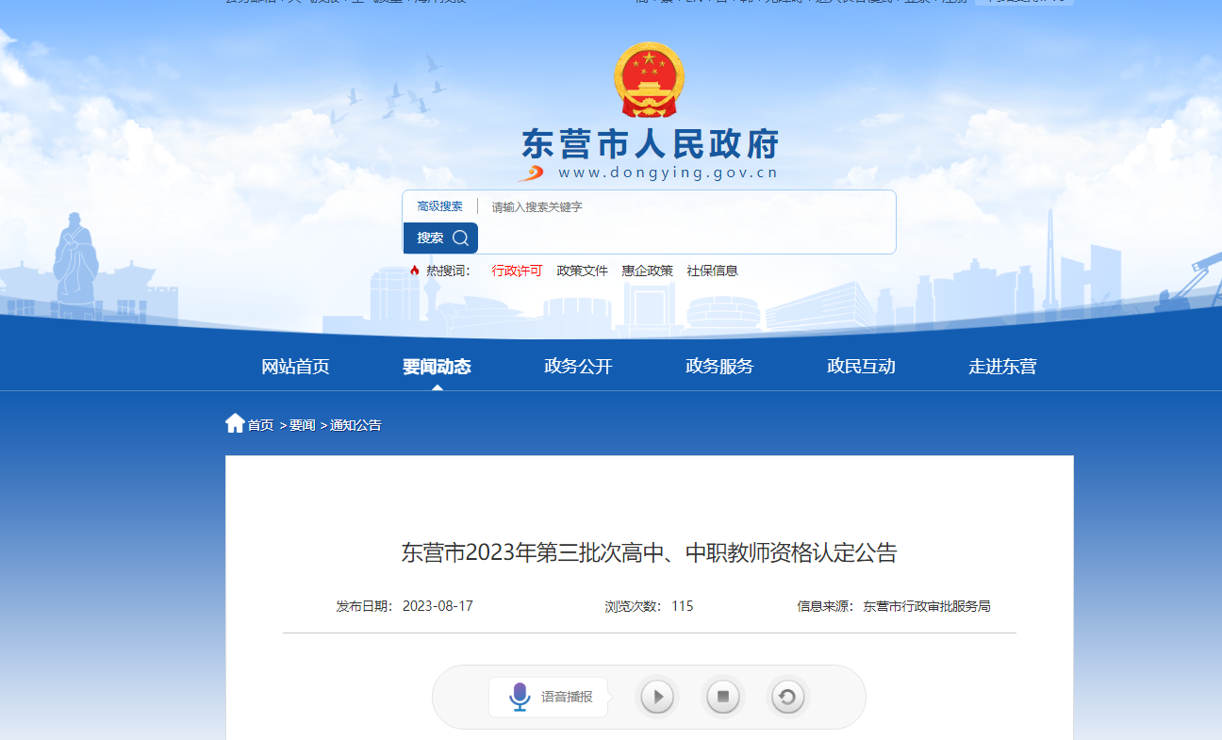Play the voice broadcast audio
Viewport: 1222px width, 740px height.
click(x=657, y=698)
